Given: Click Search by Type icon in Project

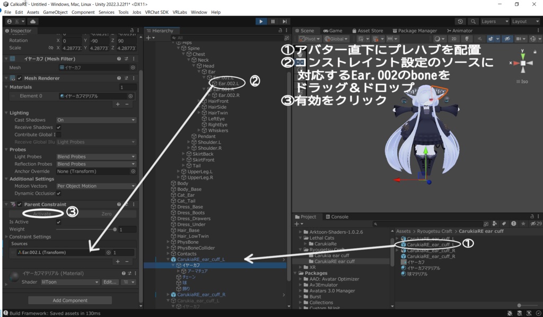Looking at the screenshot, I should [495, 224].
